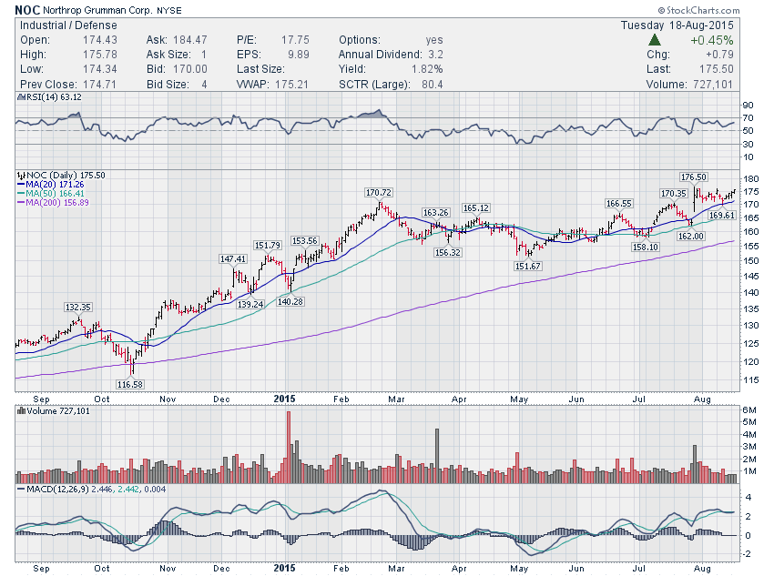Click the Bid value 170.00
Screen dimensions: 774x576
(x=190, y=69)
